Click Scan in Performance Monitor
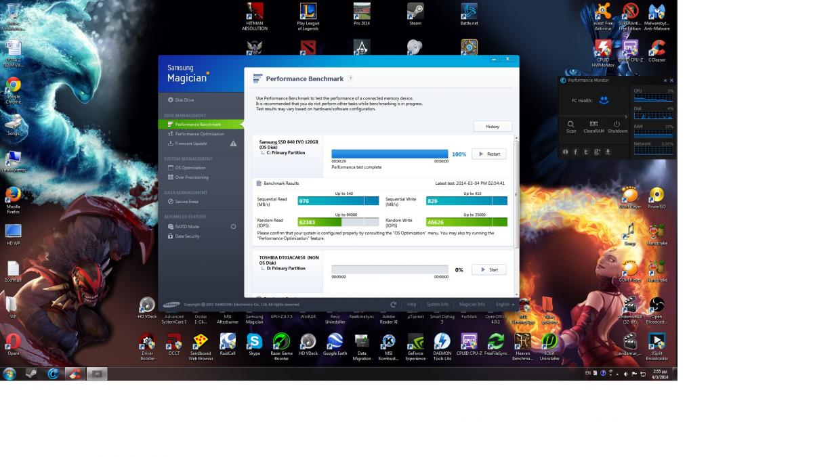The height and width of the screenshot is (457, 813). (571, 127)
